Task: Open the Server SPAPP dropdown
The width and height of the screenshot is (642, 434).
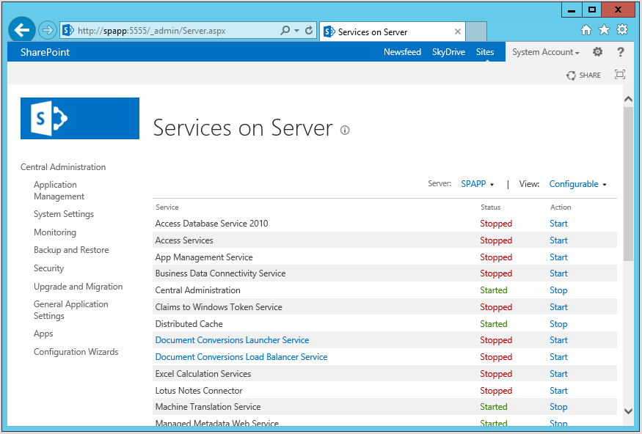Action: 478,184
